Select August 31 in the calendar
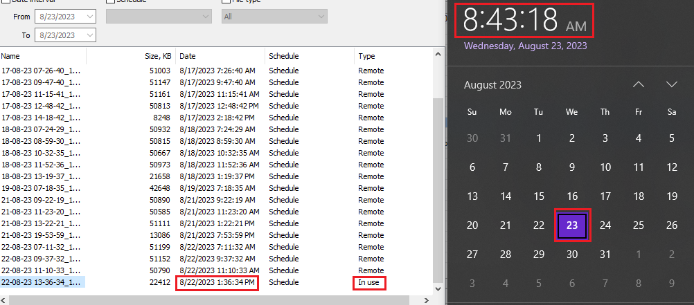The height and width of the screenshot is (305, 694). [605, 255]
